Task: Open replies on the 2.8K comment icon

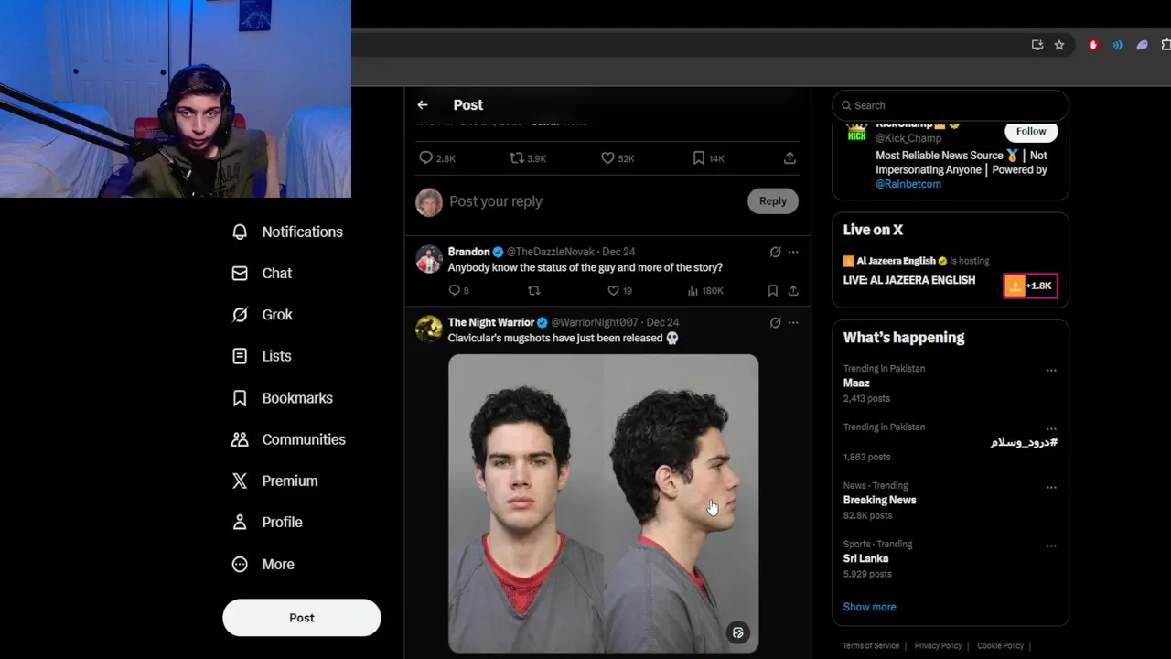Action: pyautogui.click(x=436, y=158)
